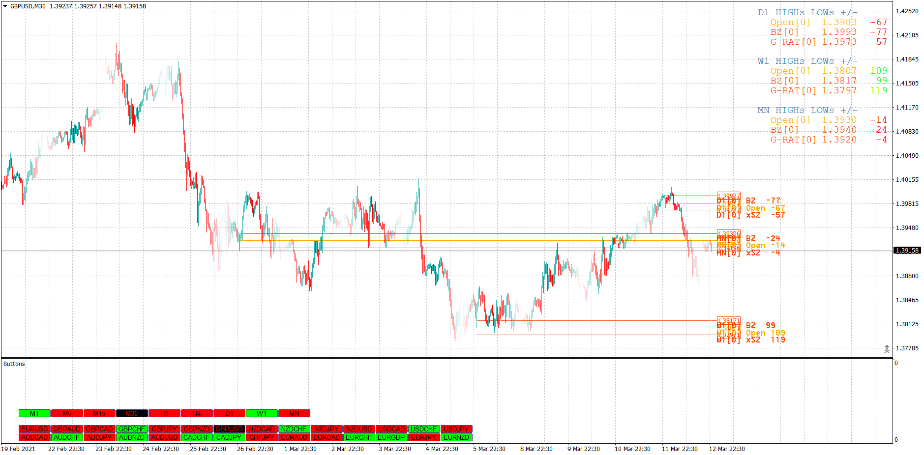Select the W1 Open value 1.3807
The width and height of the screenshot is (924, 455).
click(x=839, y=71)
